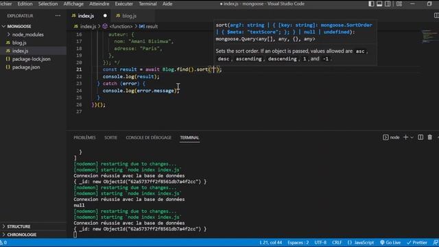The height and width of the screenshot is (247, 439).
Task: Place cursor in terminal prompt
Action: click(x=75, y=235)
